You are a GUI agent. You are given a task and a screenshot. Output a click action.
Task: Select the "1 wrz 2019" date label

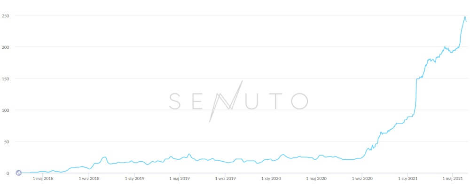click(225, 179)
